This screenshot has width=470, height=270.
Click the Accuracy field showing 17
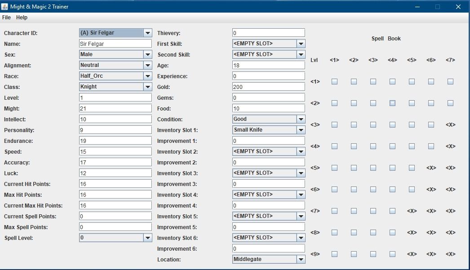(115, 163)
